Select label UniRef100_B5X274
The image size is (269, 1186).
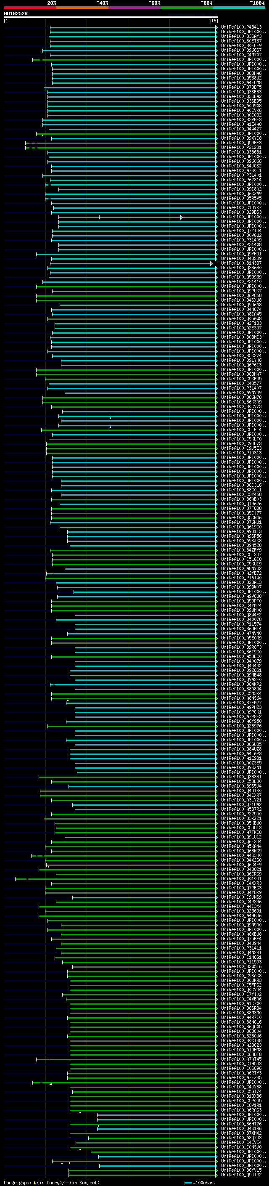[x=241, y=356]
